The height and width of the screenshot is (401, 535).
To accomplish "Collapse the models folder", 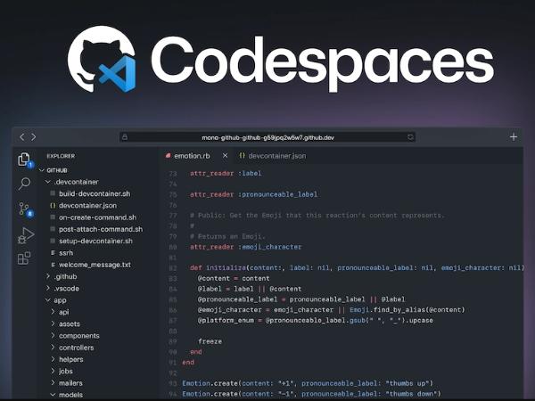I will pyautogui.click(x=67, y=395).
